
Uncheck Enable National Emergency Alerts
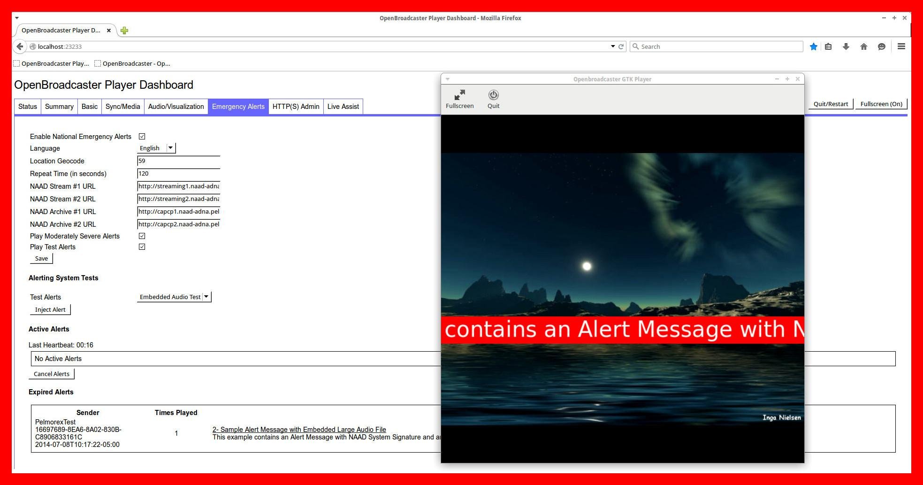tap(142, 136)
